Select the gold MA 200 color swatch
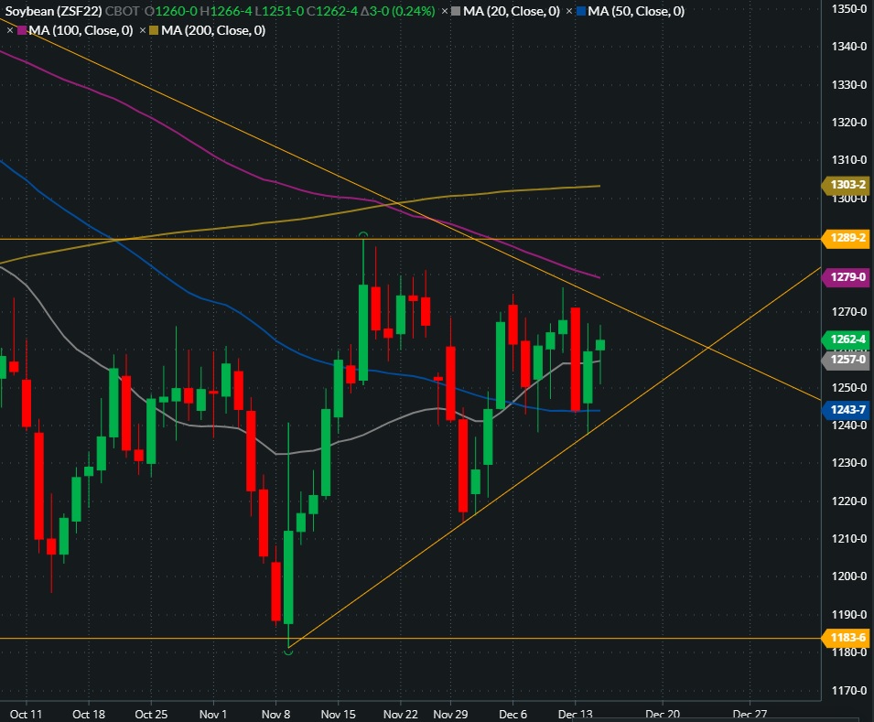The height and width of the screenshot is (722, 874). click(x=154, y=30)
